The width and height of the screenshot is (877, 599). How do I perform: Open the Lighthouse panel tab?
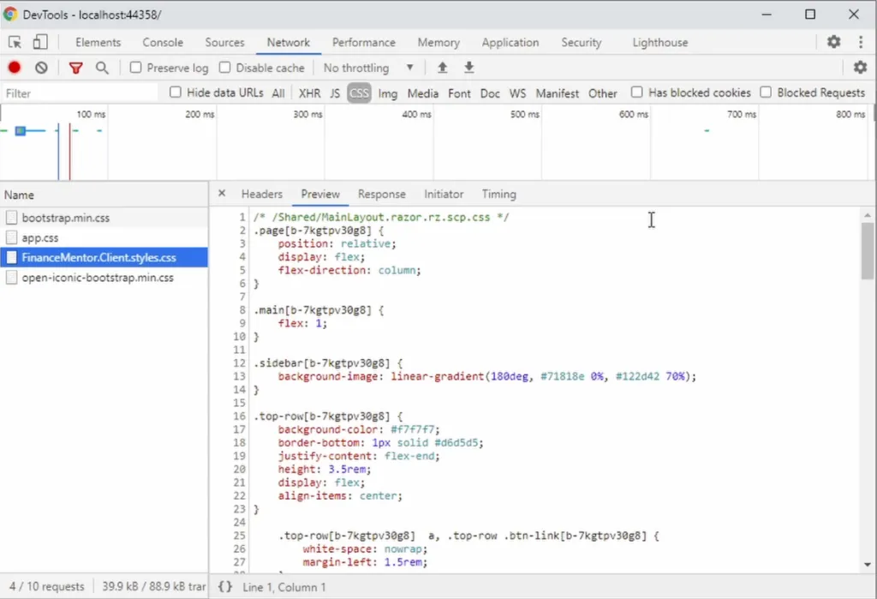point(660,43)
